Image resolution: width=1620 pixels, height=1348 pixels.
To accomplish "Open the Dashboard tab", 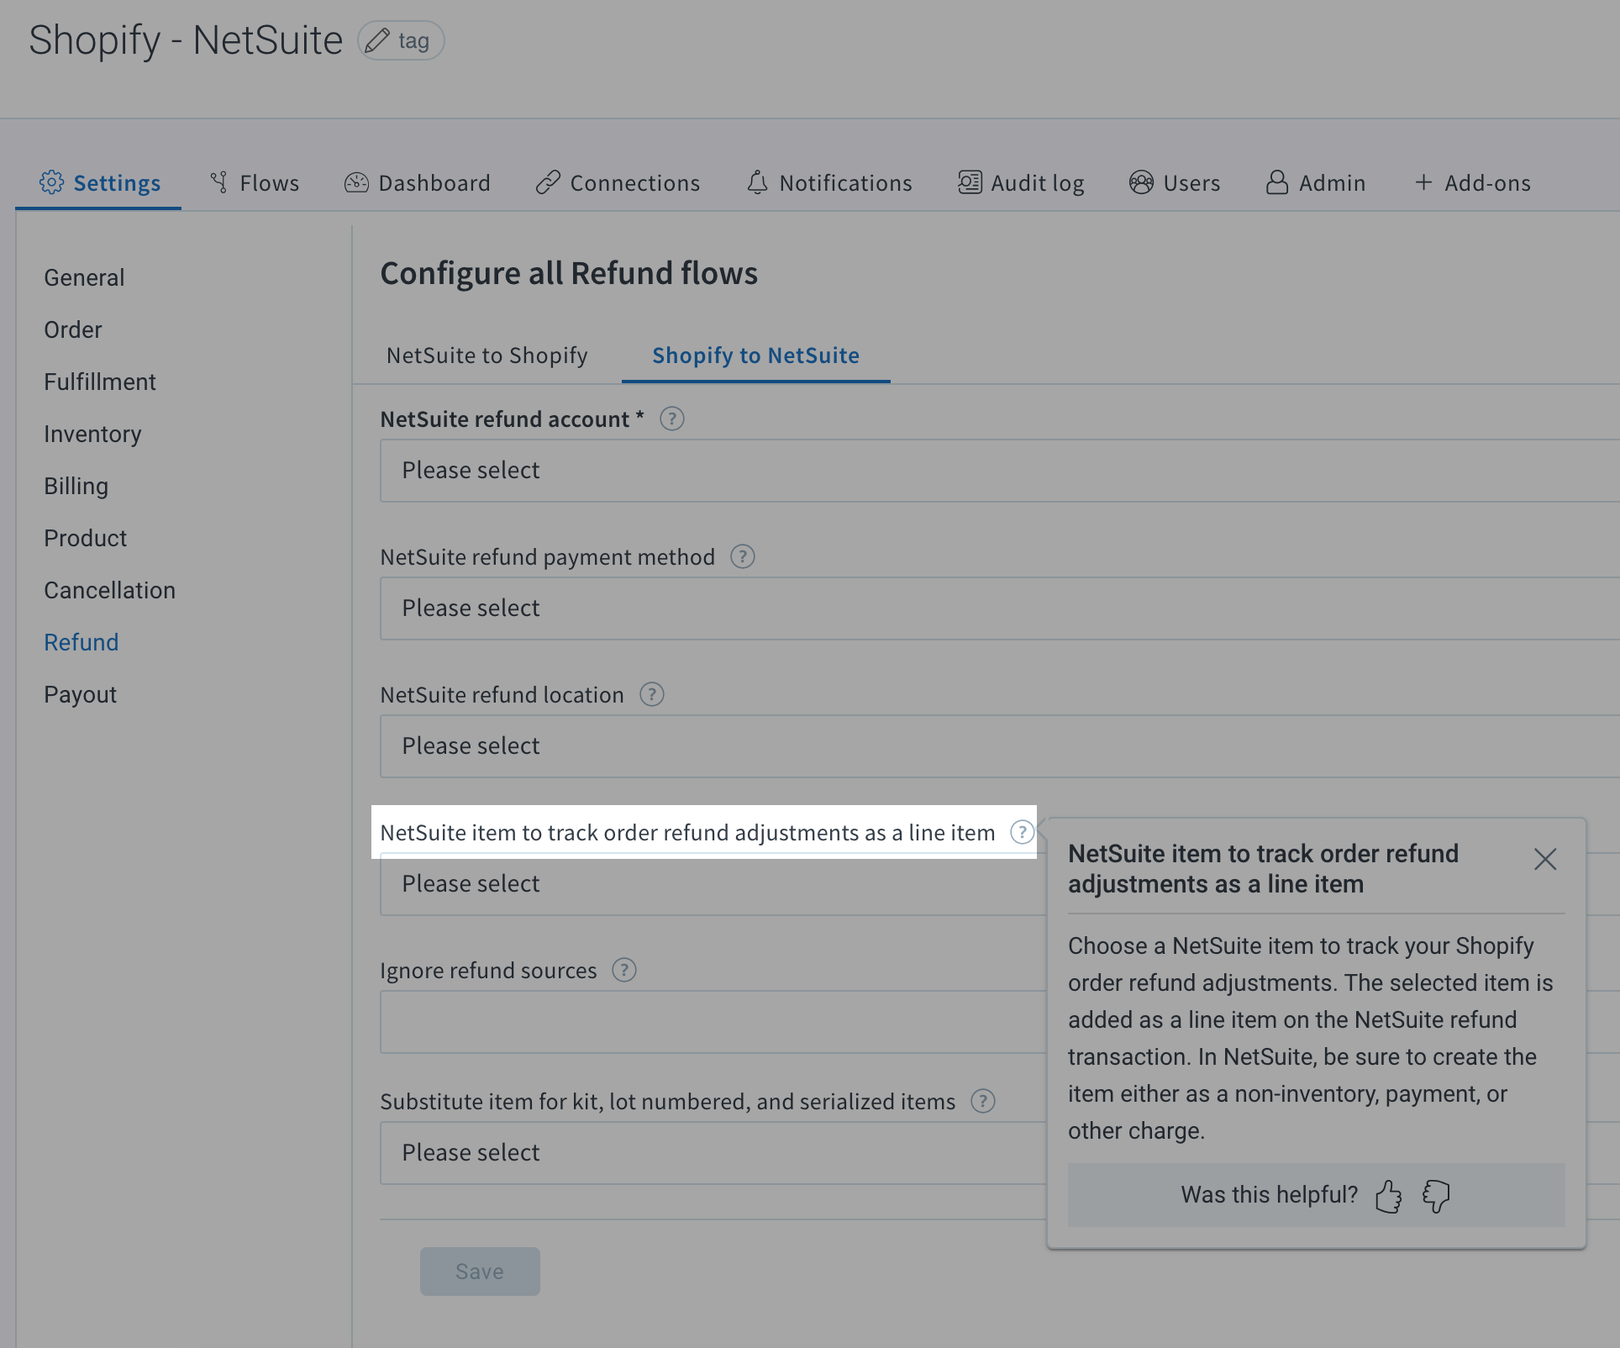I will pos(418,182).
